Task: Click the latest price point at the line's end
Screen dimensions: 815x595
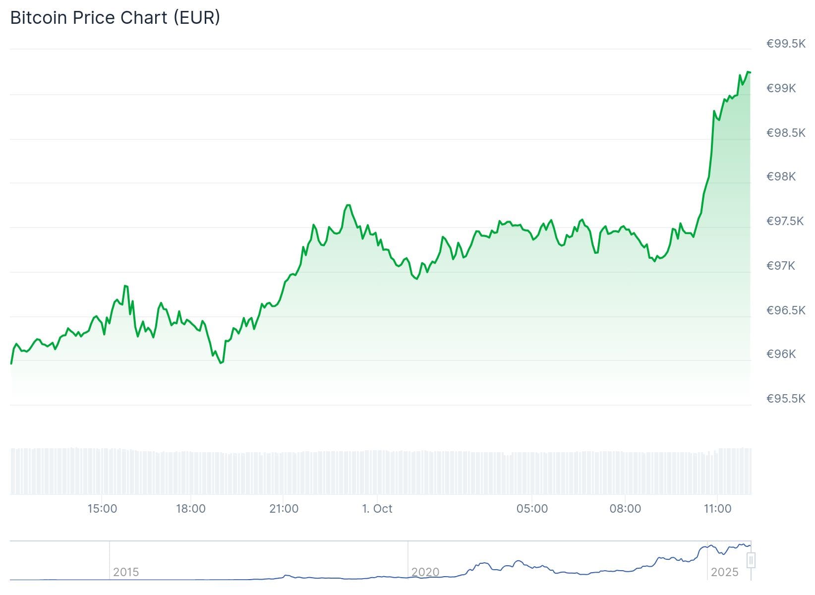Action: (x=750, y=72)
